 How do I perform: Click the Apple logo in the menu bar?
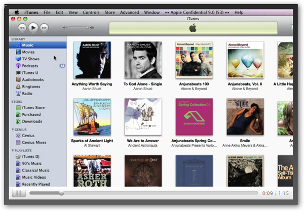coord(17,12)
